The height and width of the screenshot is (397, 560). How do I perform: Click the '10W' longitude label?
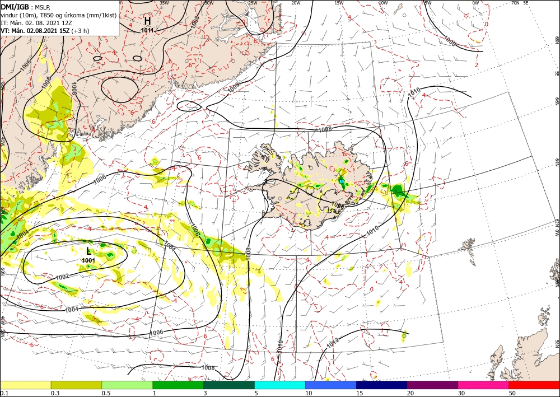[383, 2]
